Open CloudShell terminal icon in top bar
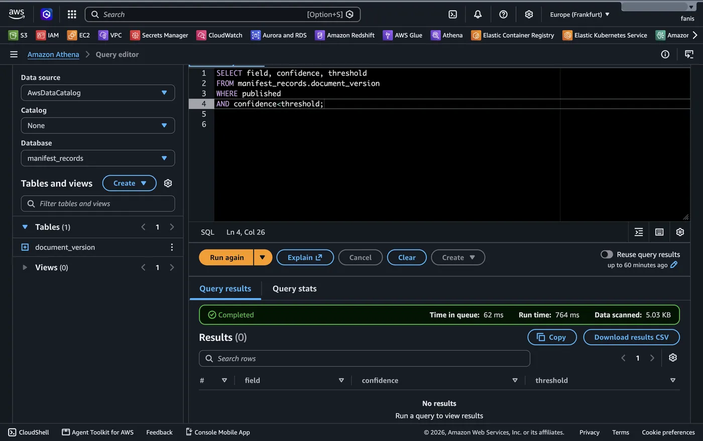The height and width of the screenshot is (441, 703). pyautogui.click(x=452, y=15)
